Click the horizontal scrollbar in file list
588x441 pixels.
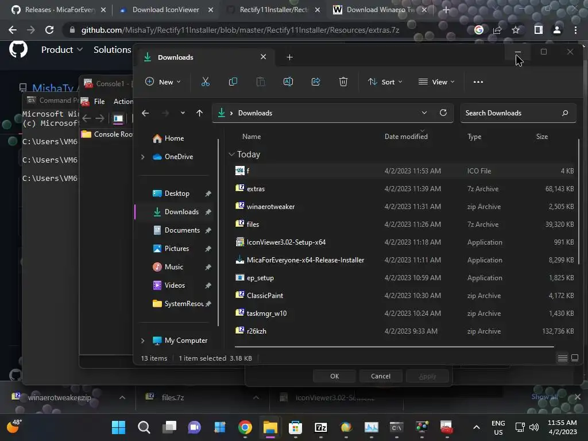pyautogui.click(x=394, y=347)
